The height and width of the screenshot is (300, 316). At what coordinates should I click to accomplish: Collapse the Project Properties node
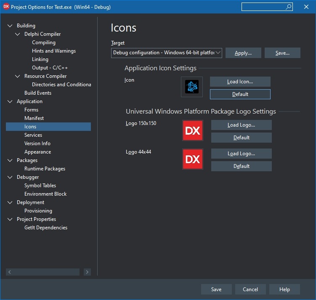coord(10,219)
